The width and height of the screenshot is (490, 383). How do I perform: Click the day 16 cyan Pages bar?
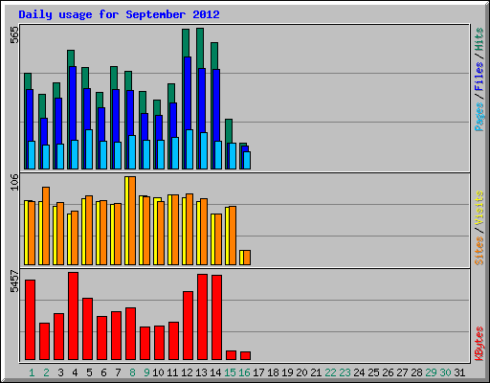point(247,160)
